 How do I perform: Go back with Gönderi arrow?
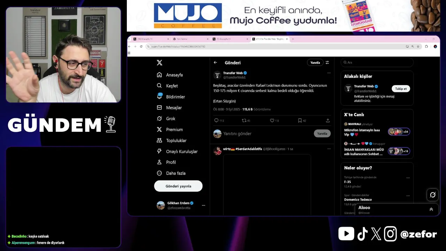[215, 63]
